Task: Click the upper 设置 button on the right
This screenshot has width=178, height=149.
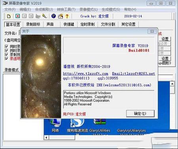Action: (165, 39)
